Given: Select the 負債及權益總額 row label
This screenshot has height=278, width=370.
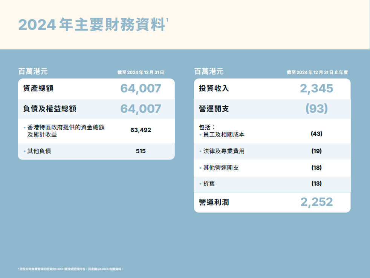Looking at the screenshot, I should (50, 109).
